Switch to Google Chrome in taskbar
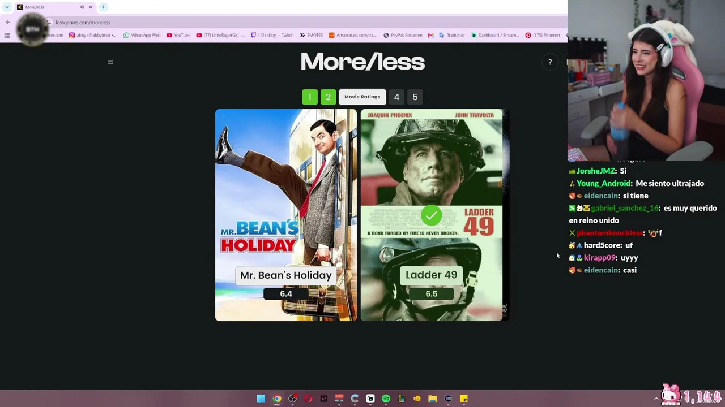 276,399
